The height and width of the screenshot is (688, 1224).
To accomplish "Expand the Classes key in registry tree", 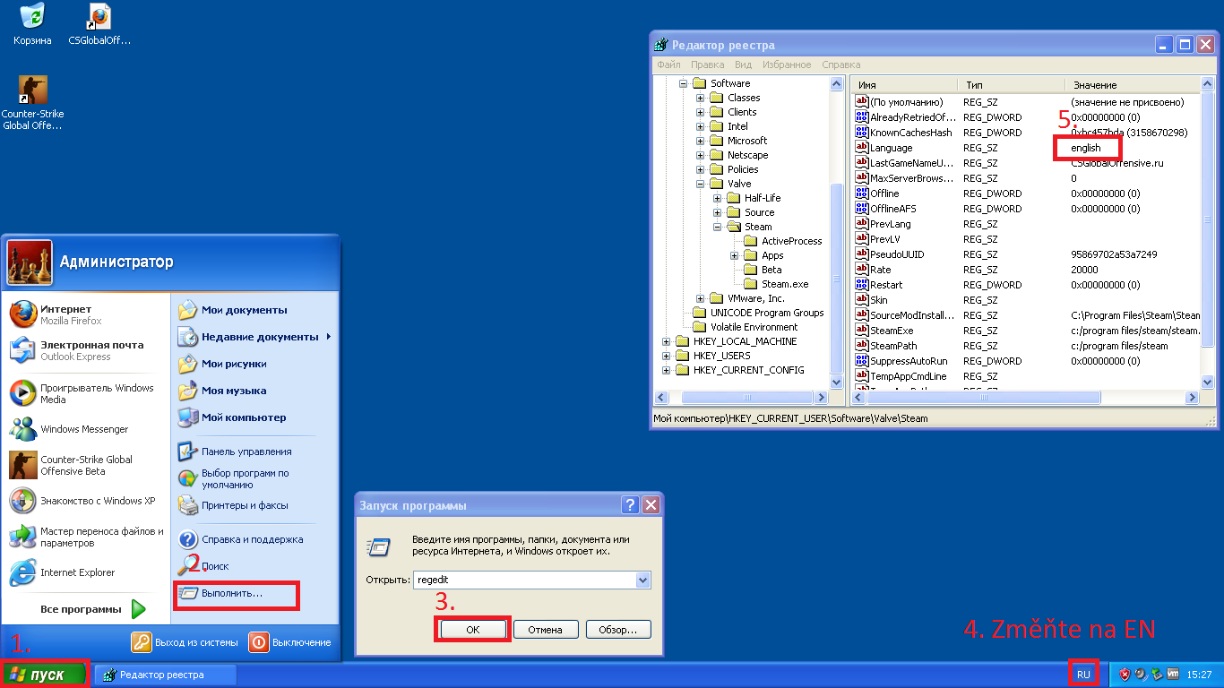I will (x=700, y=98).
